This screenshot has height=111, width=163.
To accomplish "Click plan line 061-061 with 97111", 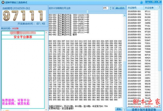I will point(69,33).
